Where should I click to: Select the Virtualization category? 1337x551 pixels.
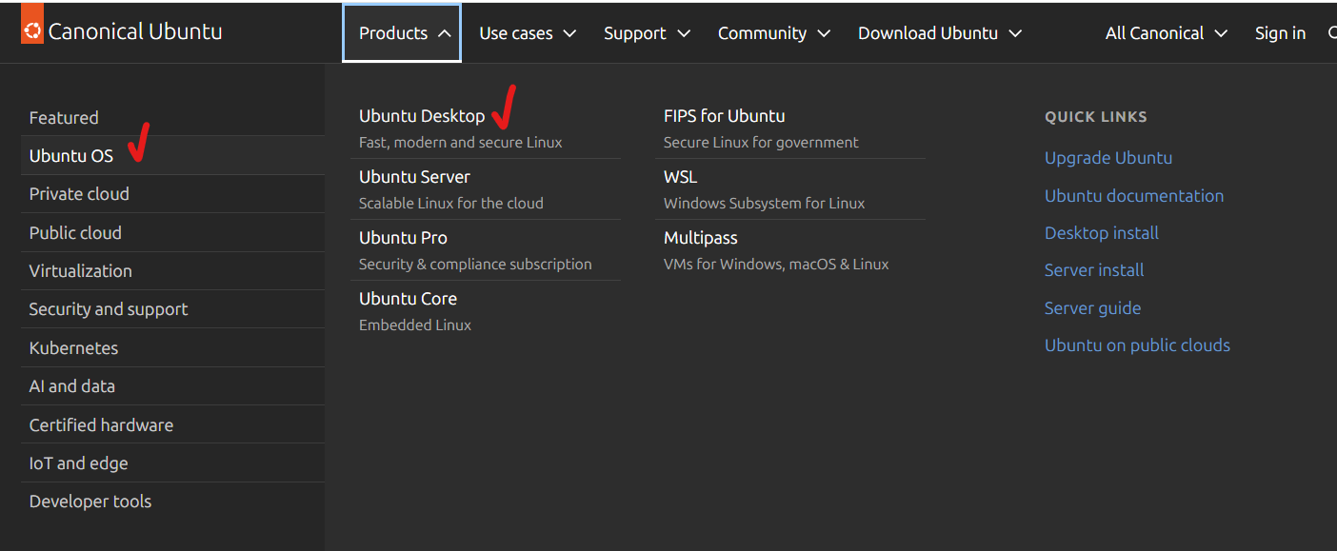[x=172, y=271]
